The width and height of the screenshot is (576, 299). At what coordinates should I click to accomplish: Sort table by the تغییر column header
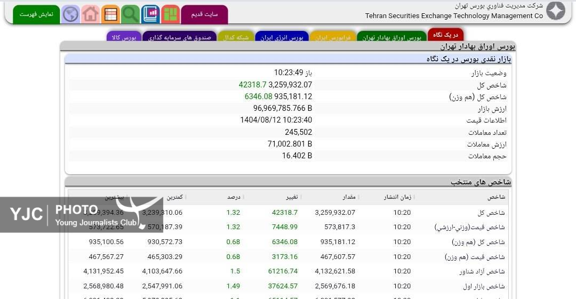coord(291,197)
